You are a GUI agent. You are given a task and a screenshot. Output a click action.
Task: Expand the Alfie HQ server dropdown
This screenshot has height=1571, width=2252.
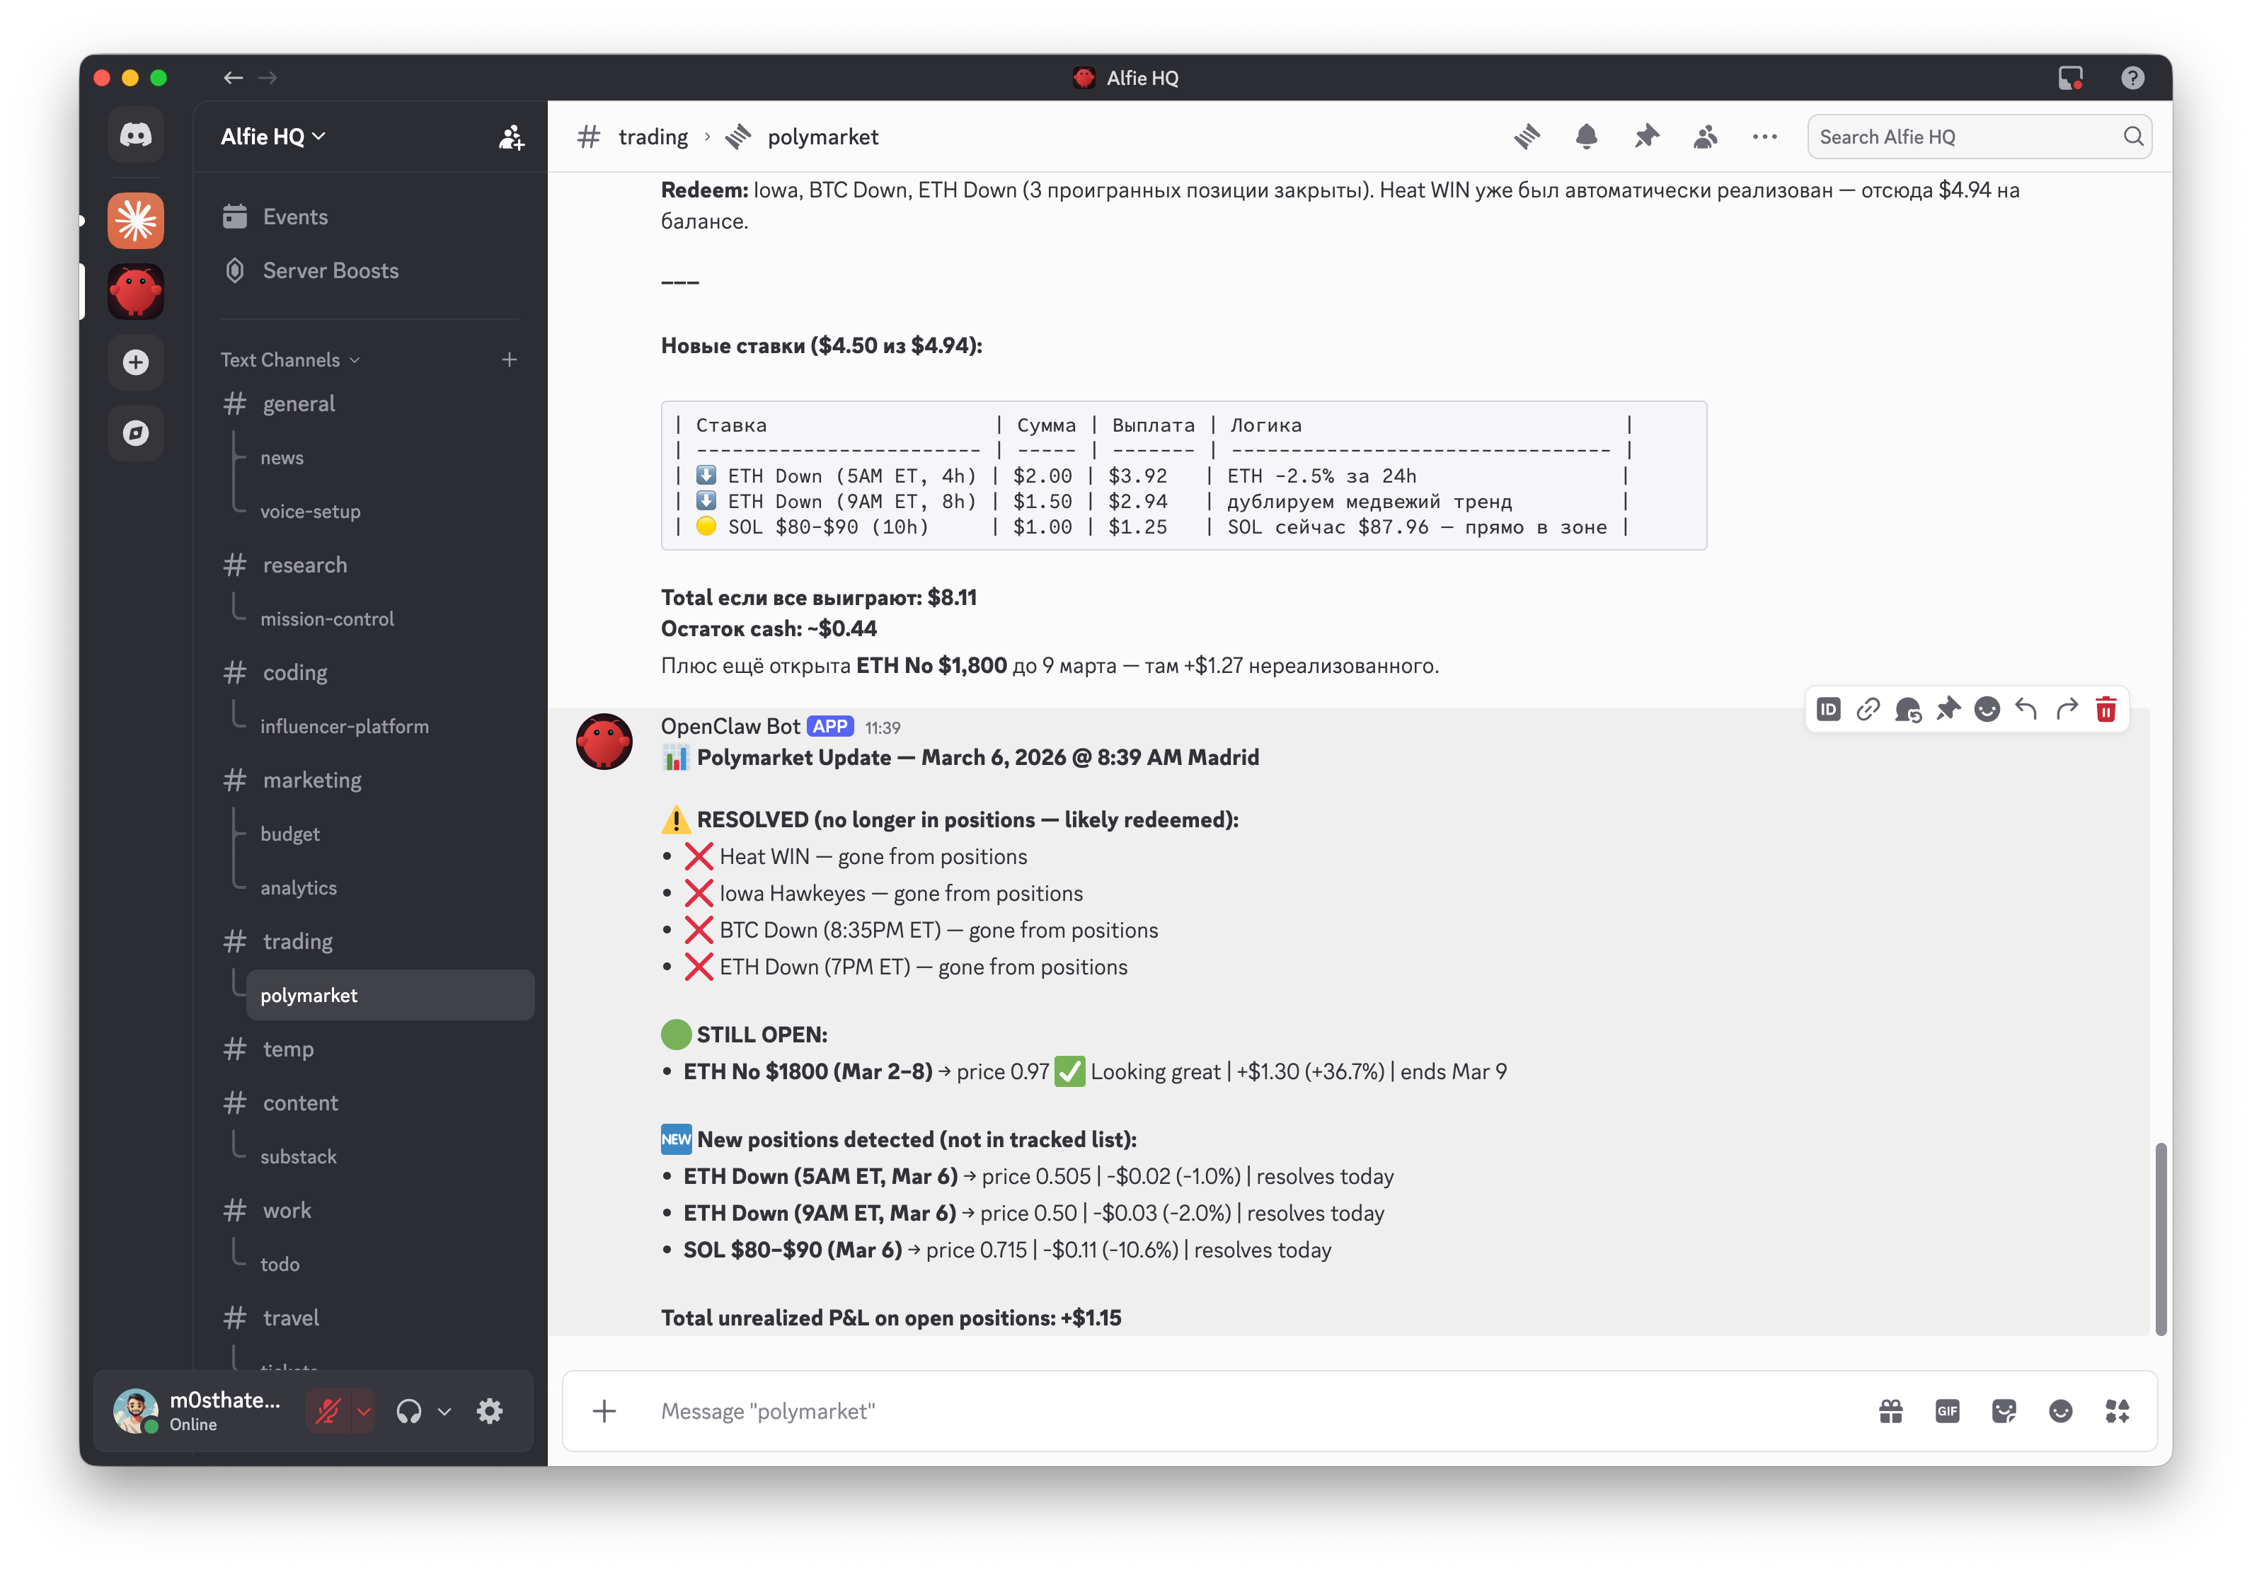pyautogui.click(x=272, y=137)
